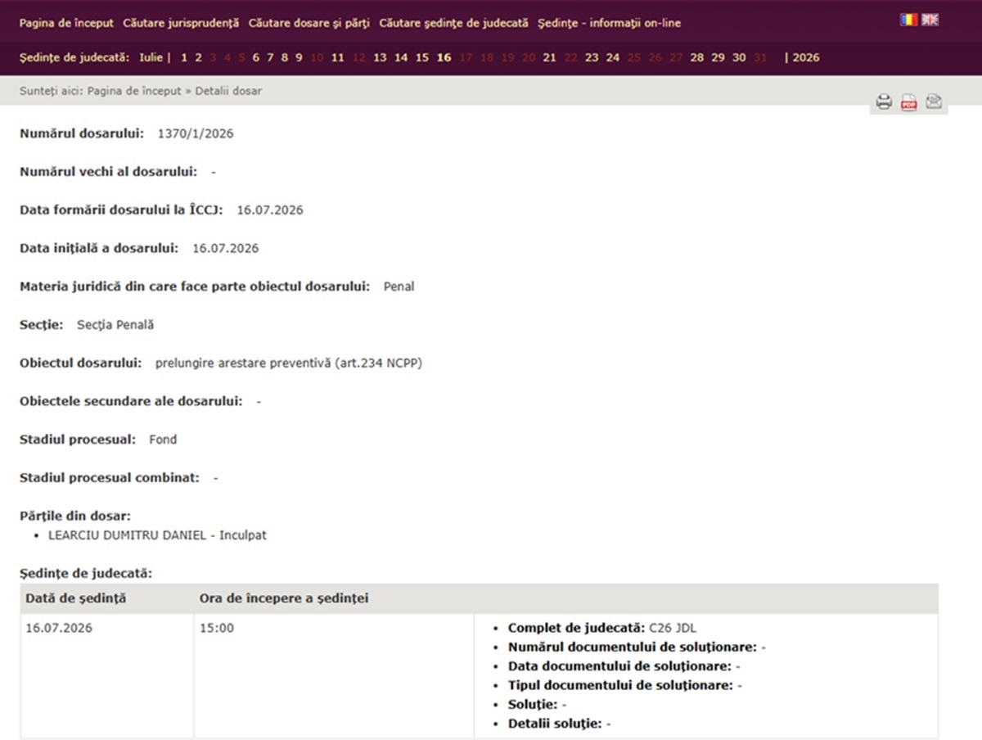Select case number 1370/1/2026
The height and width of the screenshot is (740, 982).
point(196,133)
